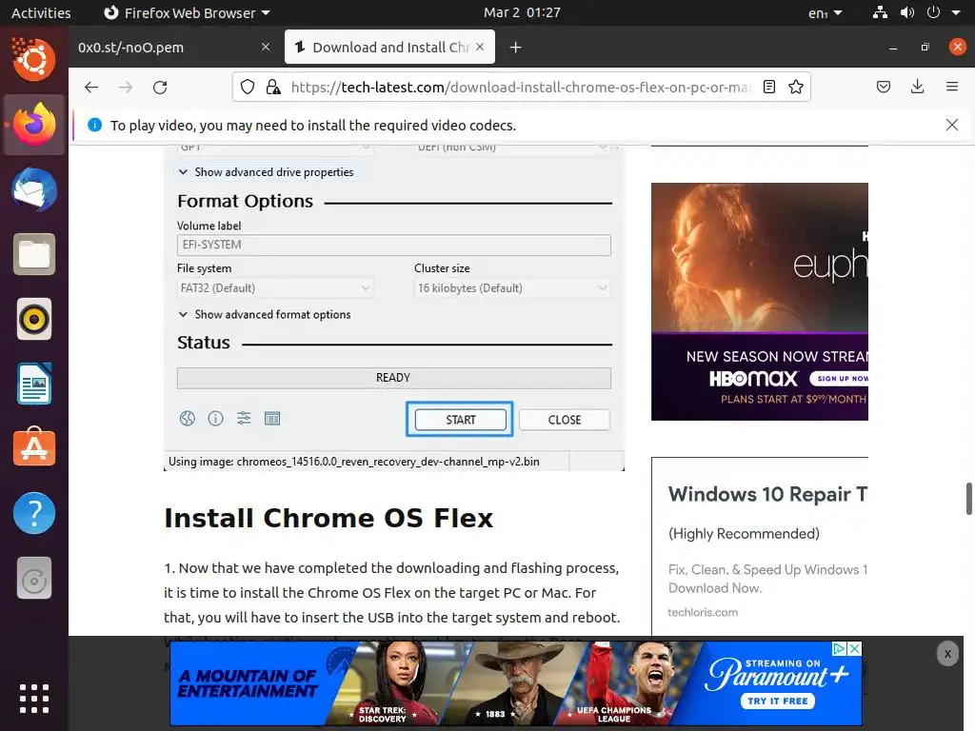Viewport: 975px width, 731px height.
Task: Click the AdChoices triangle icon on banner
Action: click(x=840, y=649)
